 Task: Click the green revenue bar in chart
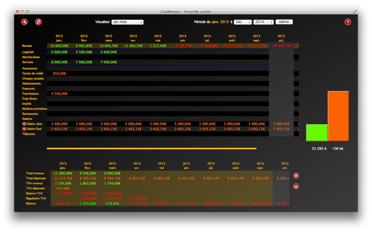tap(317, 132)
